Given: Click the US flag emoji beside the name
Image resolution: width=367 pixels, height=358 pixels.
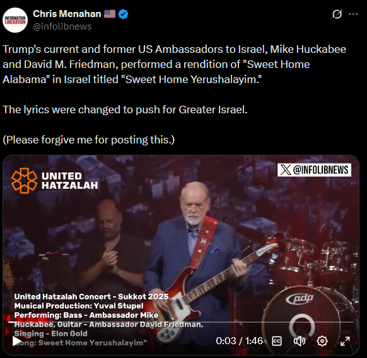Looking at the screenshot, I should click(110, 14).
